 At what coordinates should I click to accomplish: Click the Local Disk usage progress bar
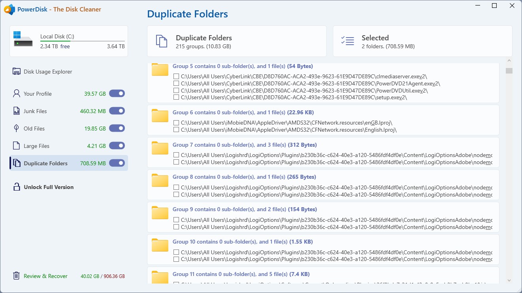[x=83, y=41]
